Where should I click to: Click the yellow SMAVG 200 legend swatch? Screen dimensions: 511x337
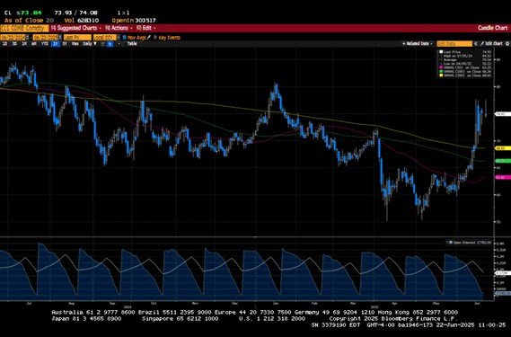pos(441,75)
